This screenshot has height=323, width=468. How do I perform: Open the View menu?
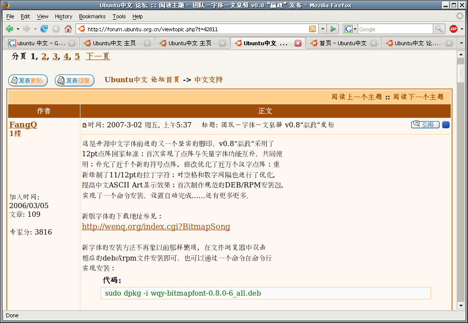coord(42,16)
